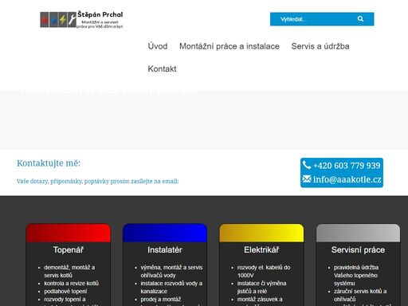The image size is (408, 306).
Task: Open the Úvod menu item
Action: click(x=158, y=46)
